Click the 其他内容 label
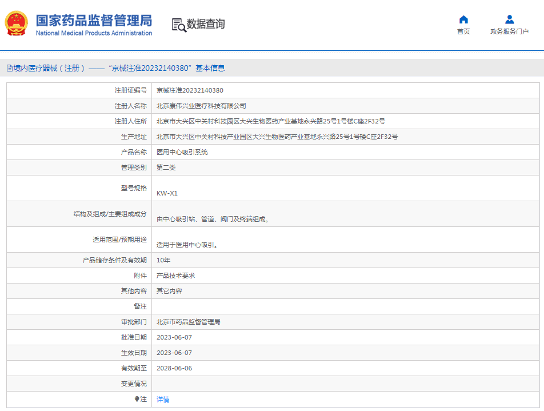The width and height of the screenshot is (544, 411). pyautogui.click(x=134, y=291)
